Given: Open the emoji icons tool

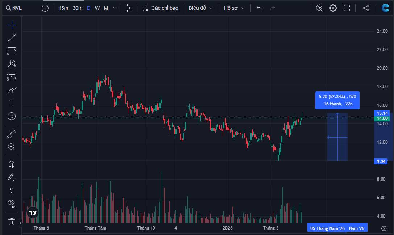Looking at the screenshot, I should pyautogui.click(x=12, y=116).
